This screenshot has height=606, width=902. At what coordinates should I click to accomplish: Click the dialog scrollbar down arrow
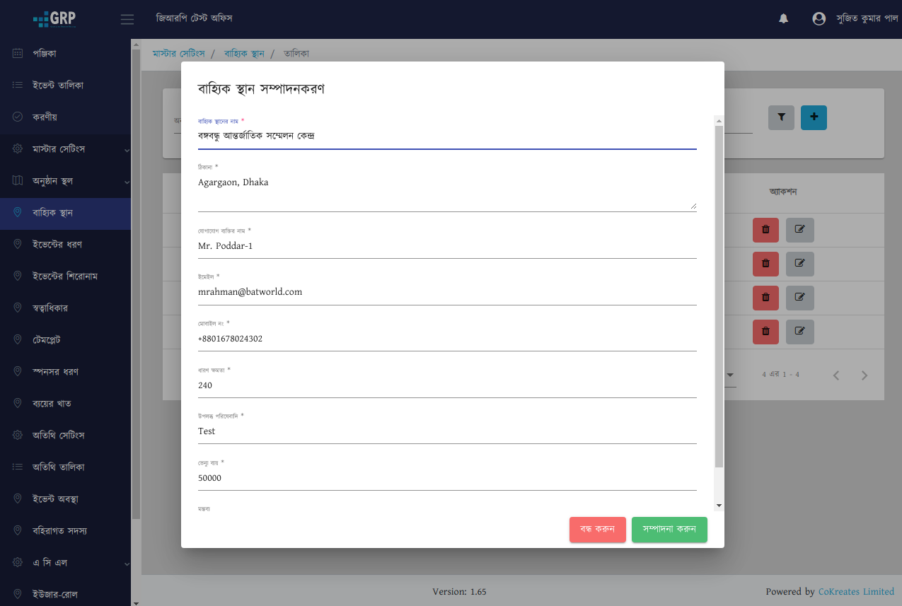coord(719,506)
